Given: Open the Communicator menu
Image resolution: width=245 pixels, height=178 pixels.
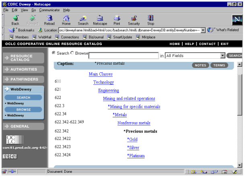Looking at the screenshot, I should click(49, 10).
